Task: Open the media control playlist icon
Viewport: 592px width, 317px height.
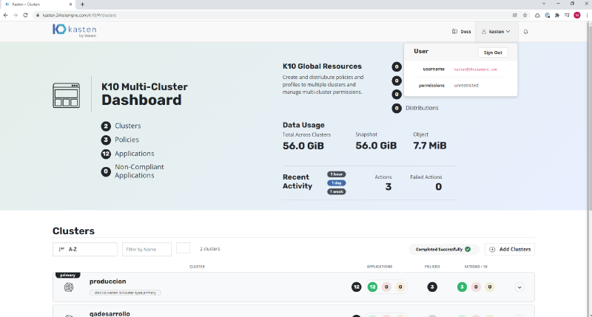Action: click(567, 15)
